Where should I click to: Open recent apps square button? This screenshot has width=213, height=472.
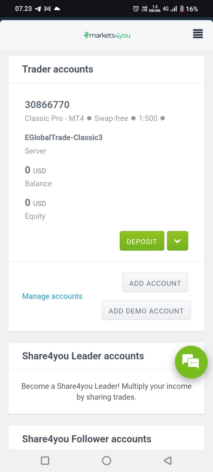pyautogui.click(x=45, y=461)
